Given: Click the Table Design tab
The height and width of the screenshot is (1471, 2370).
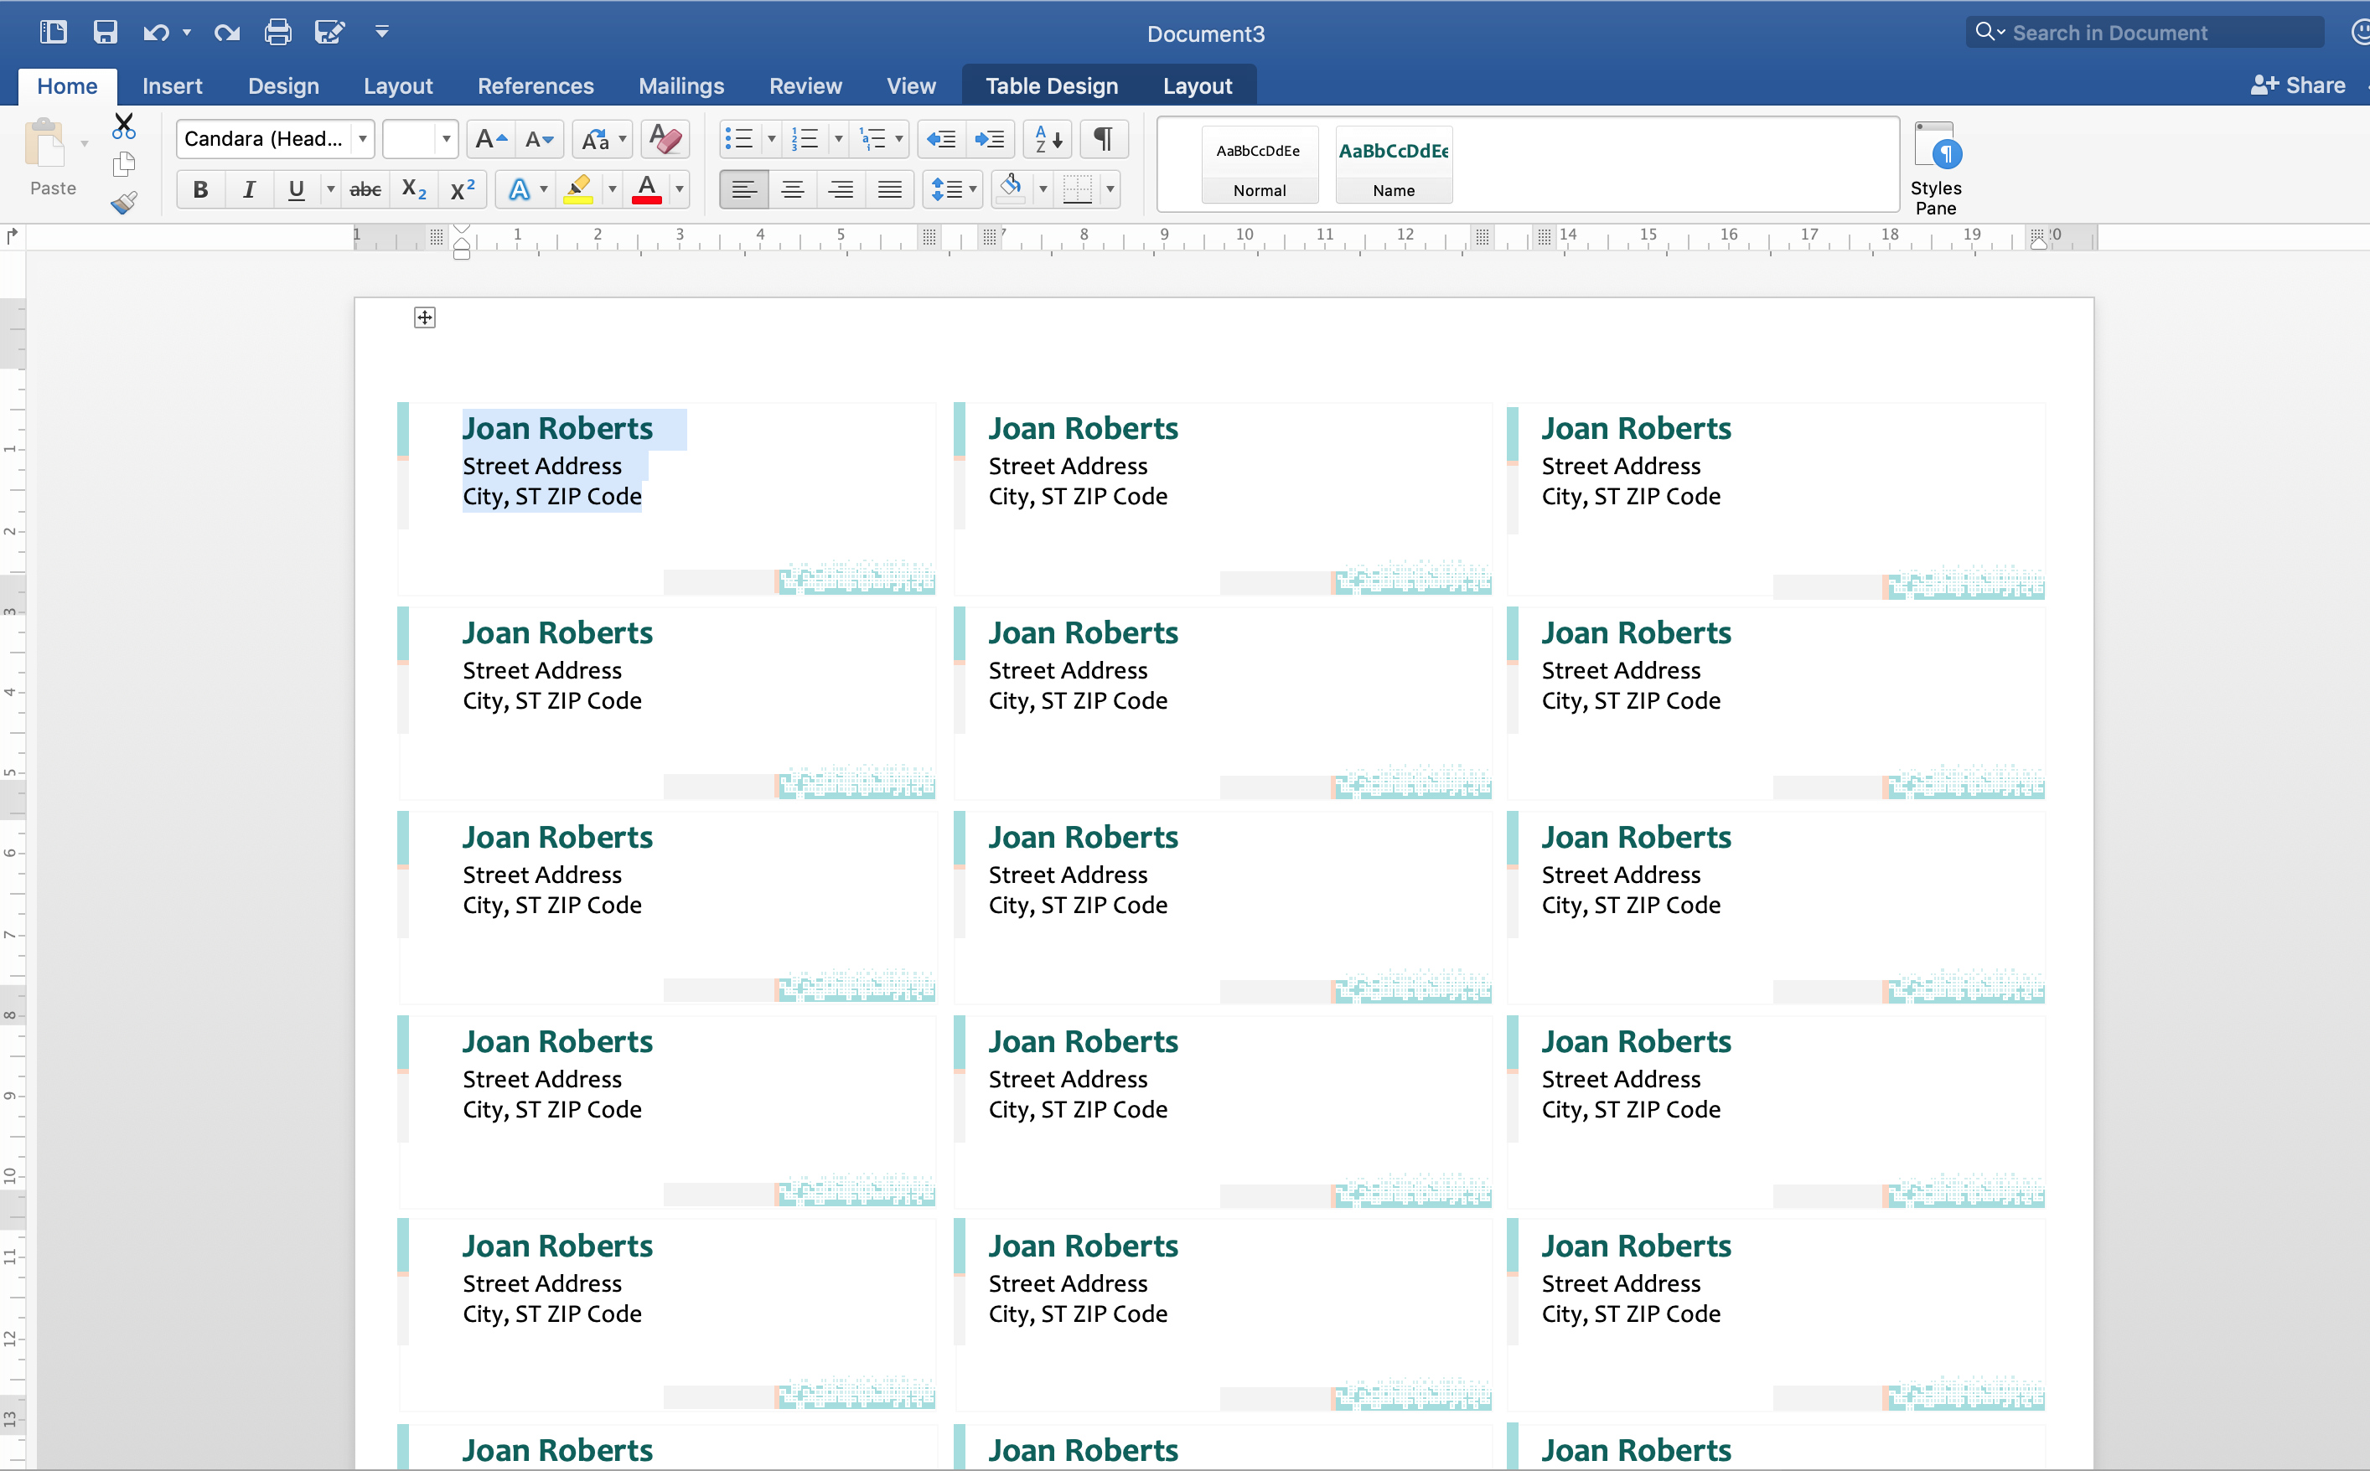Looking at the screenshot, I should pos(1048,85).
